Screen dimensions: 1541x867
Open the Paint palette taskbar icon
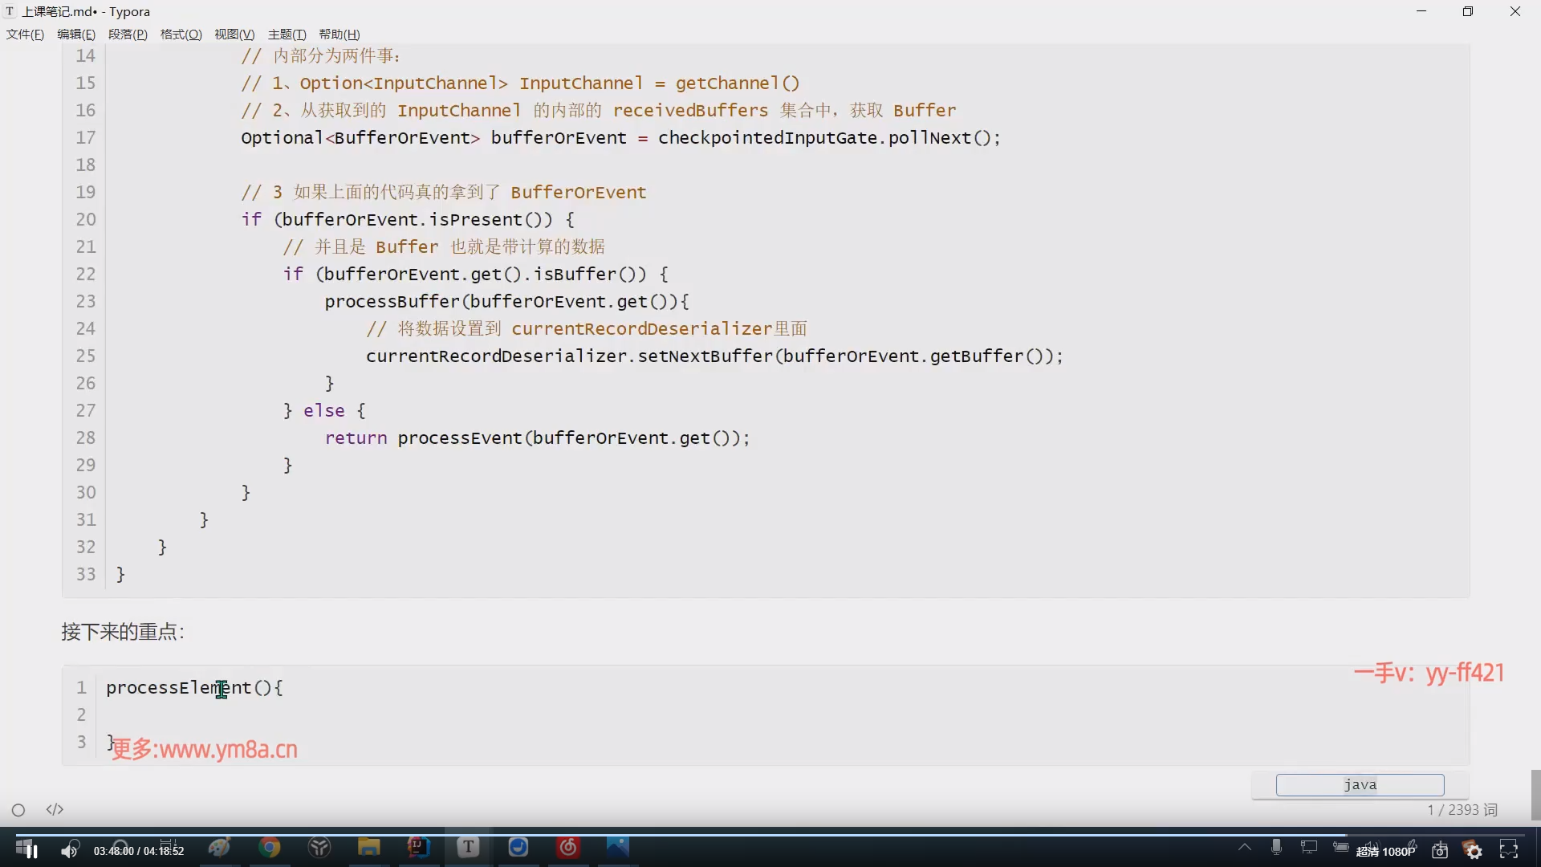(219, 847)
